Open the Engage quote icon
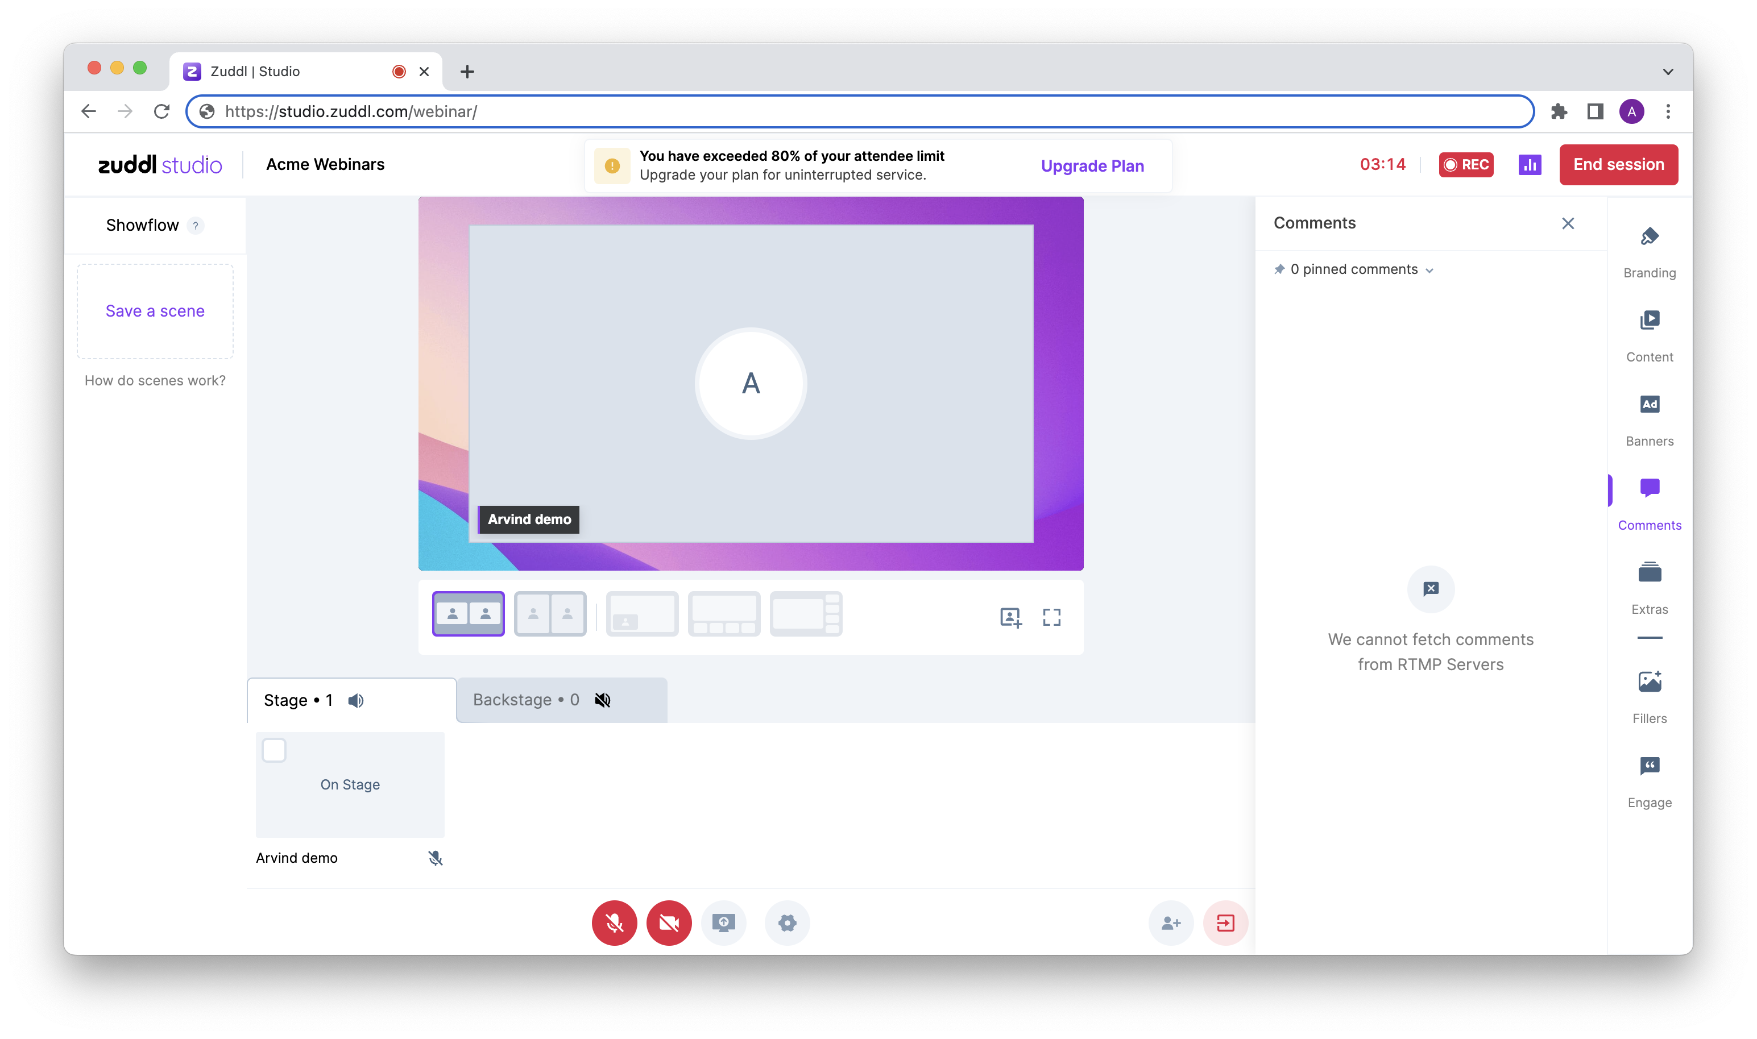The width and height of the screenshot is (1757, 1039). tap(1649, 766)
